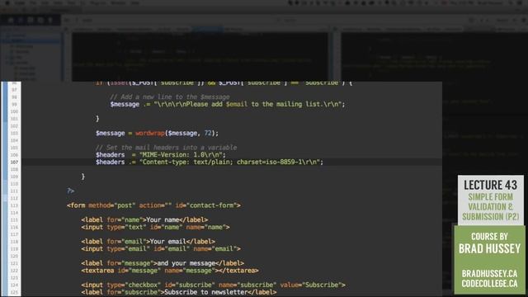This screenshot has height=297, width=528.
Task: Click the line $headers = "MIME-Version: 1.0\r\n";
Action: 160,155
